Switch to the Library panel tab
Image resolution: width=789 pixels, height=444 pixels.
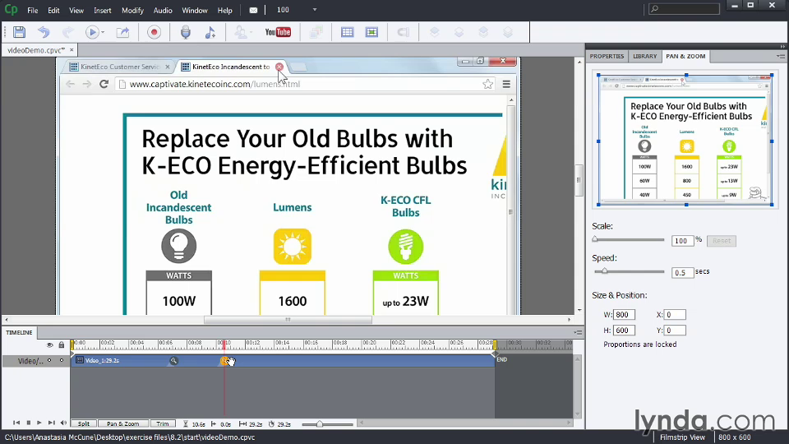coord(645,57)
